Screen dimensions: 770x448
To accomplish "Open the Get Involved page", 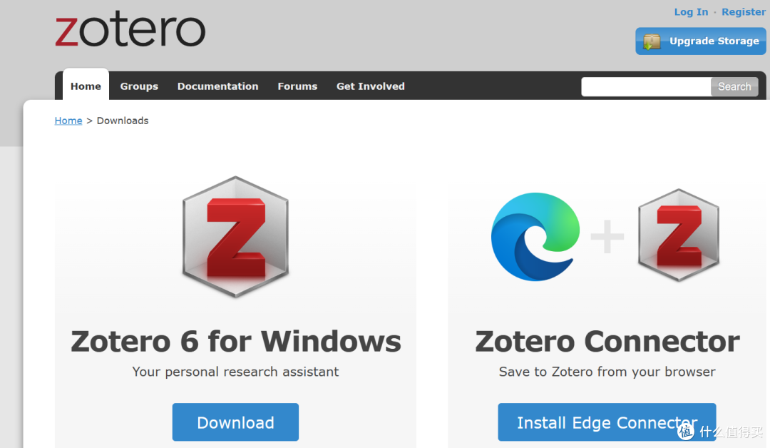I will (x=370, y=86).
